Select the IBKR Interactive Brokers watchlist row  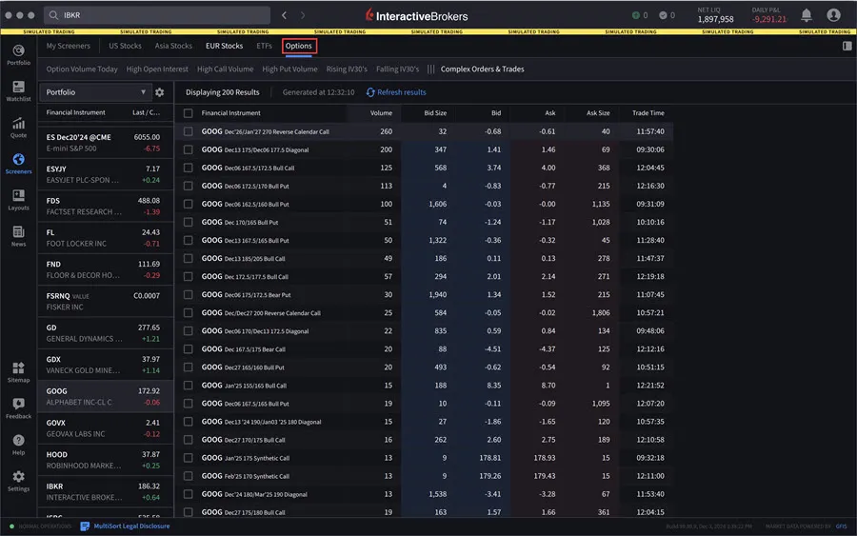pyautogui.click(x=104, y=492)
